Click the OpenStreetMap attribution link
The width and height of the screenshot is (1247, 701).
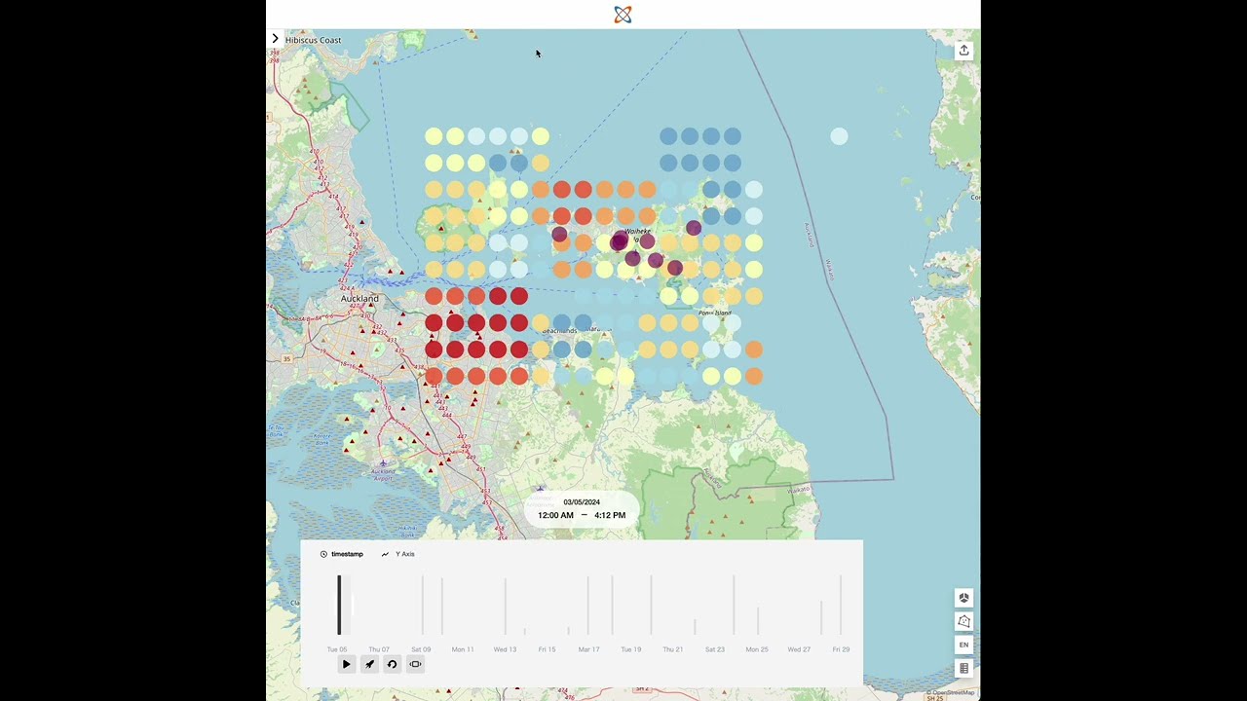click(952, 692)
